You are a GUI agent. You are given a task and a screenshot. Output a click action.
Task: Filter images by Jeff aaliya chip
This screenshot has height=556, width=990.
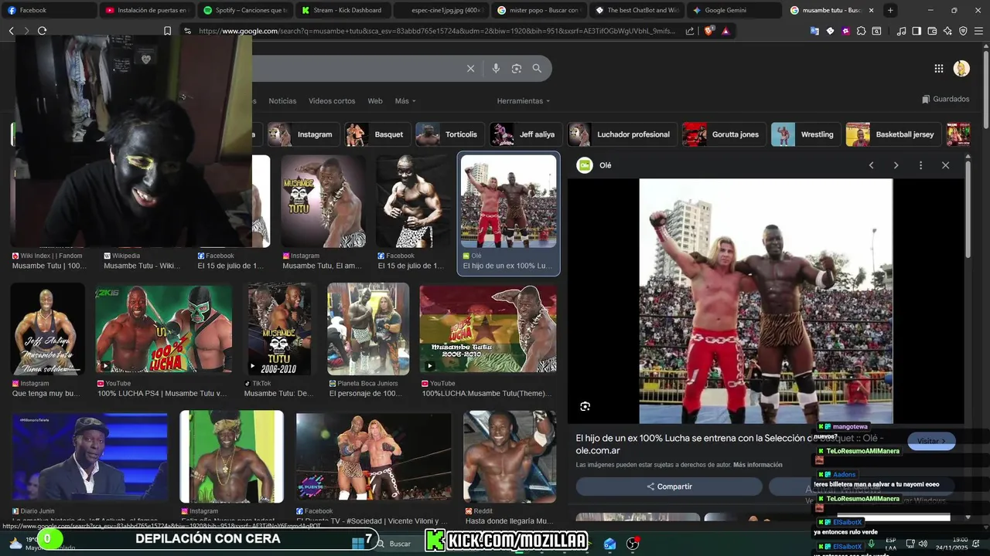525,134
